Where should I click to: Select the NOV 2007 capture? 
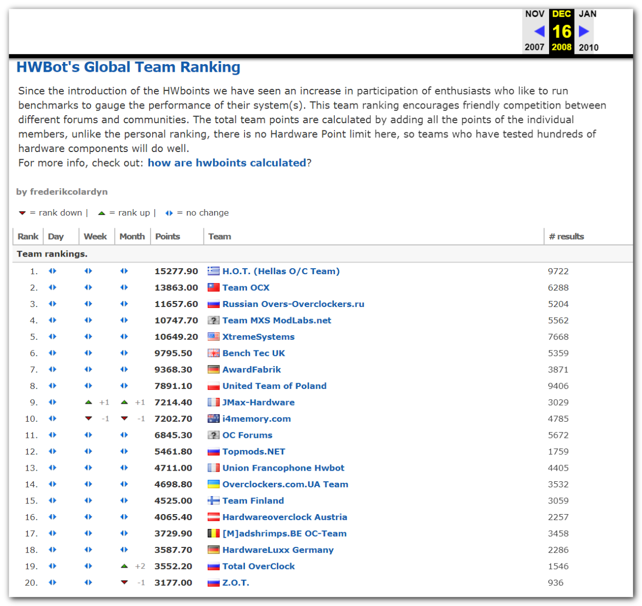[534, 14]
